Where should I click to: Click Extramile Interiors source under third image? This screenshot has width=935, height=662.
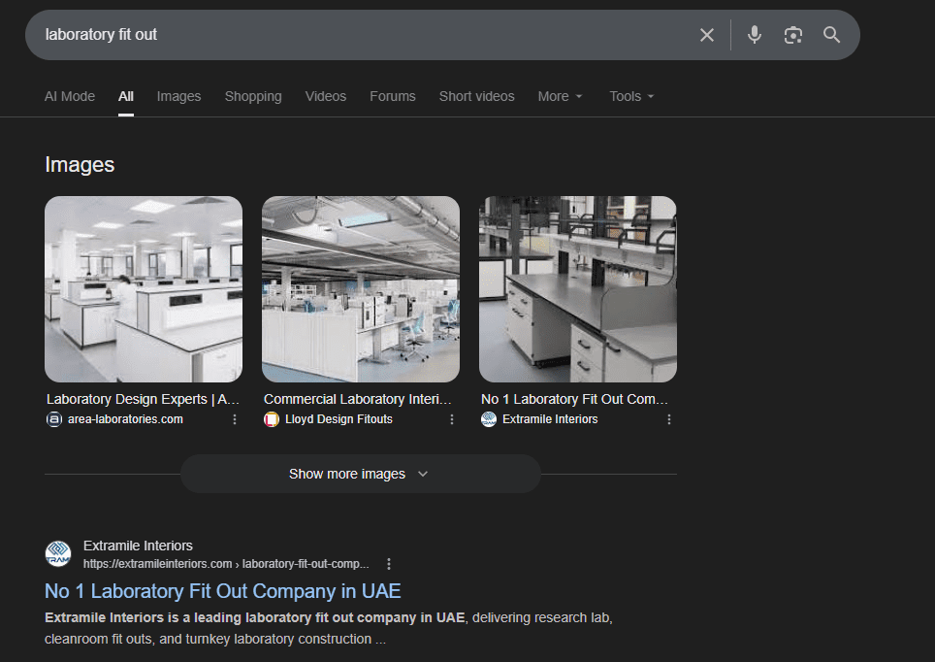(x=550, y=419)
